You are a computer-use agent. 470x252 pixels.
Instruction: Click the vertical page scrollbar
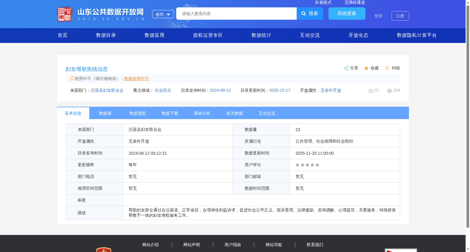(468, 116)
